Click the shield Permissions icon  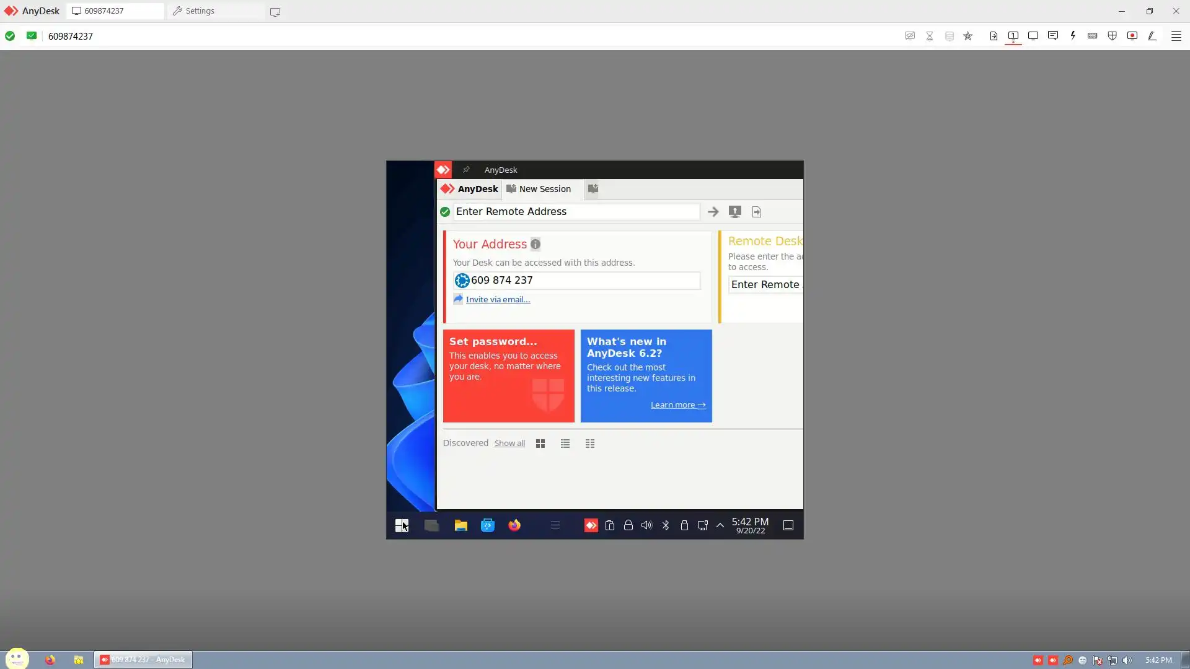pyautogui.click(x=1113, y=36)
